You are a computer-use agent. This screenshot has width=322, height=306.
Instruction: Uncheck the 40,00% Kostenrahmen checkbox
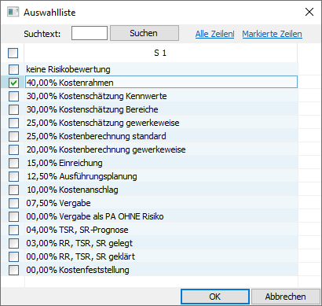point(13,83)
